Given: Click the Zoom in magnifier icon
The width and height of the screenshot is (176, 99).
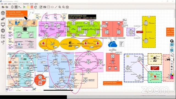Looking at the screenshot, I should [60, 7].
